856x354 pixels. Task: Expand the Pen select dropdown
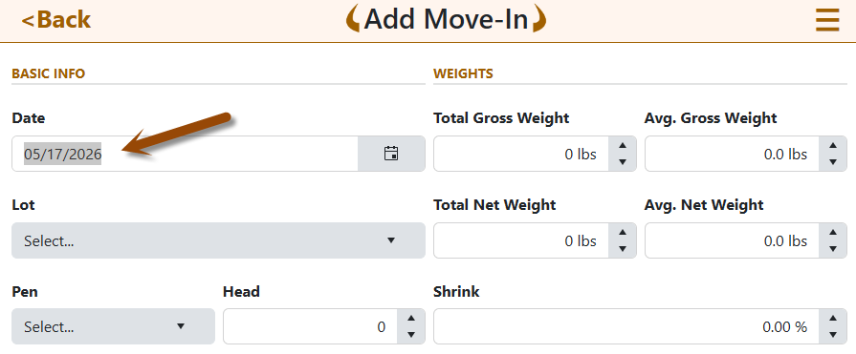click(x=113, y=326)
